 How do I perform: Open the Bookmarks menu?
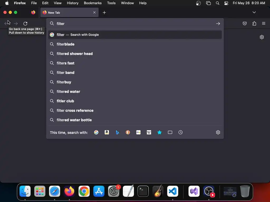93,3
